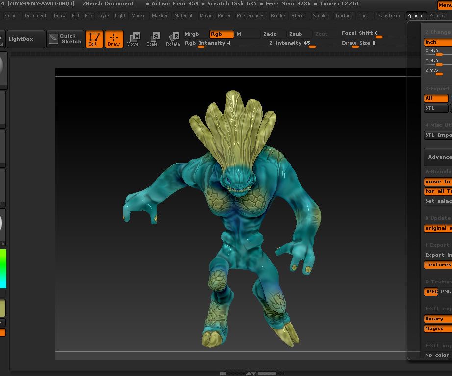Open the Tool menu
The width and height of the screenshot is (452, 376).
point(363,15)
